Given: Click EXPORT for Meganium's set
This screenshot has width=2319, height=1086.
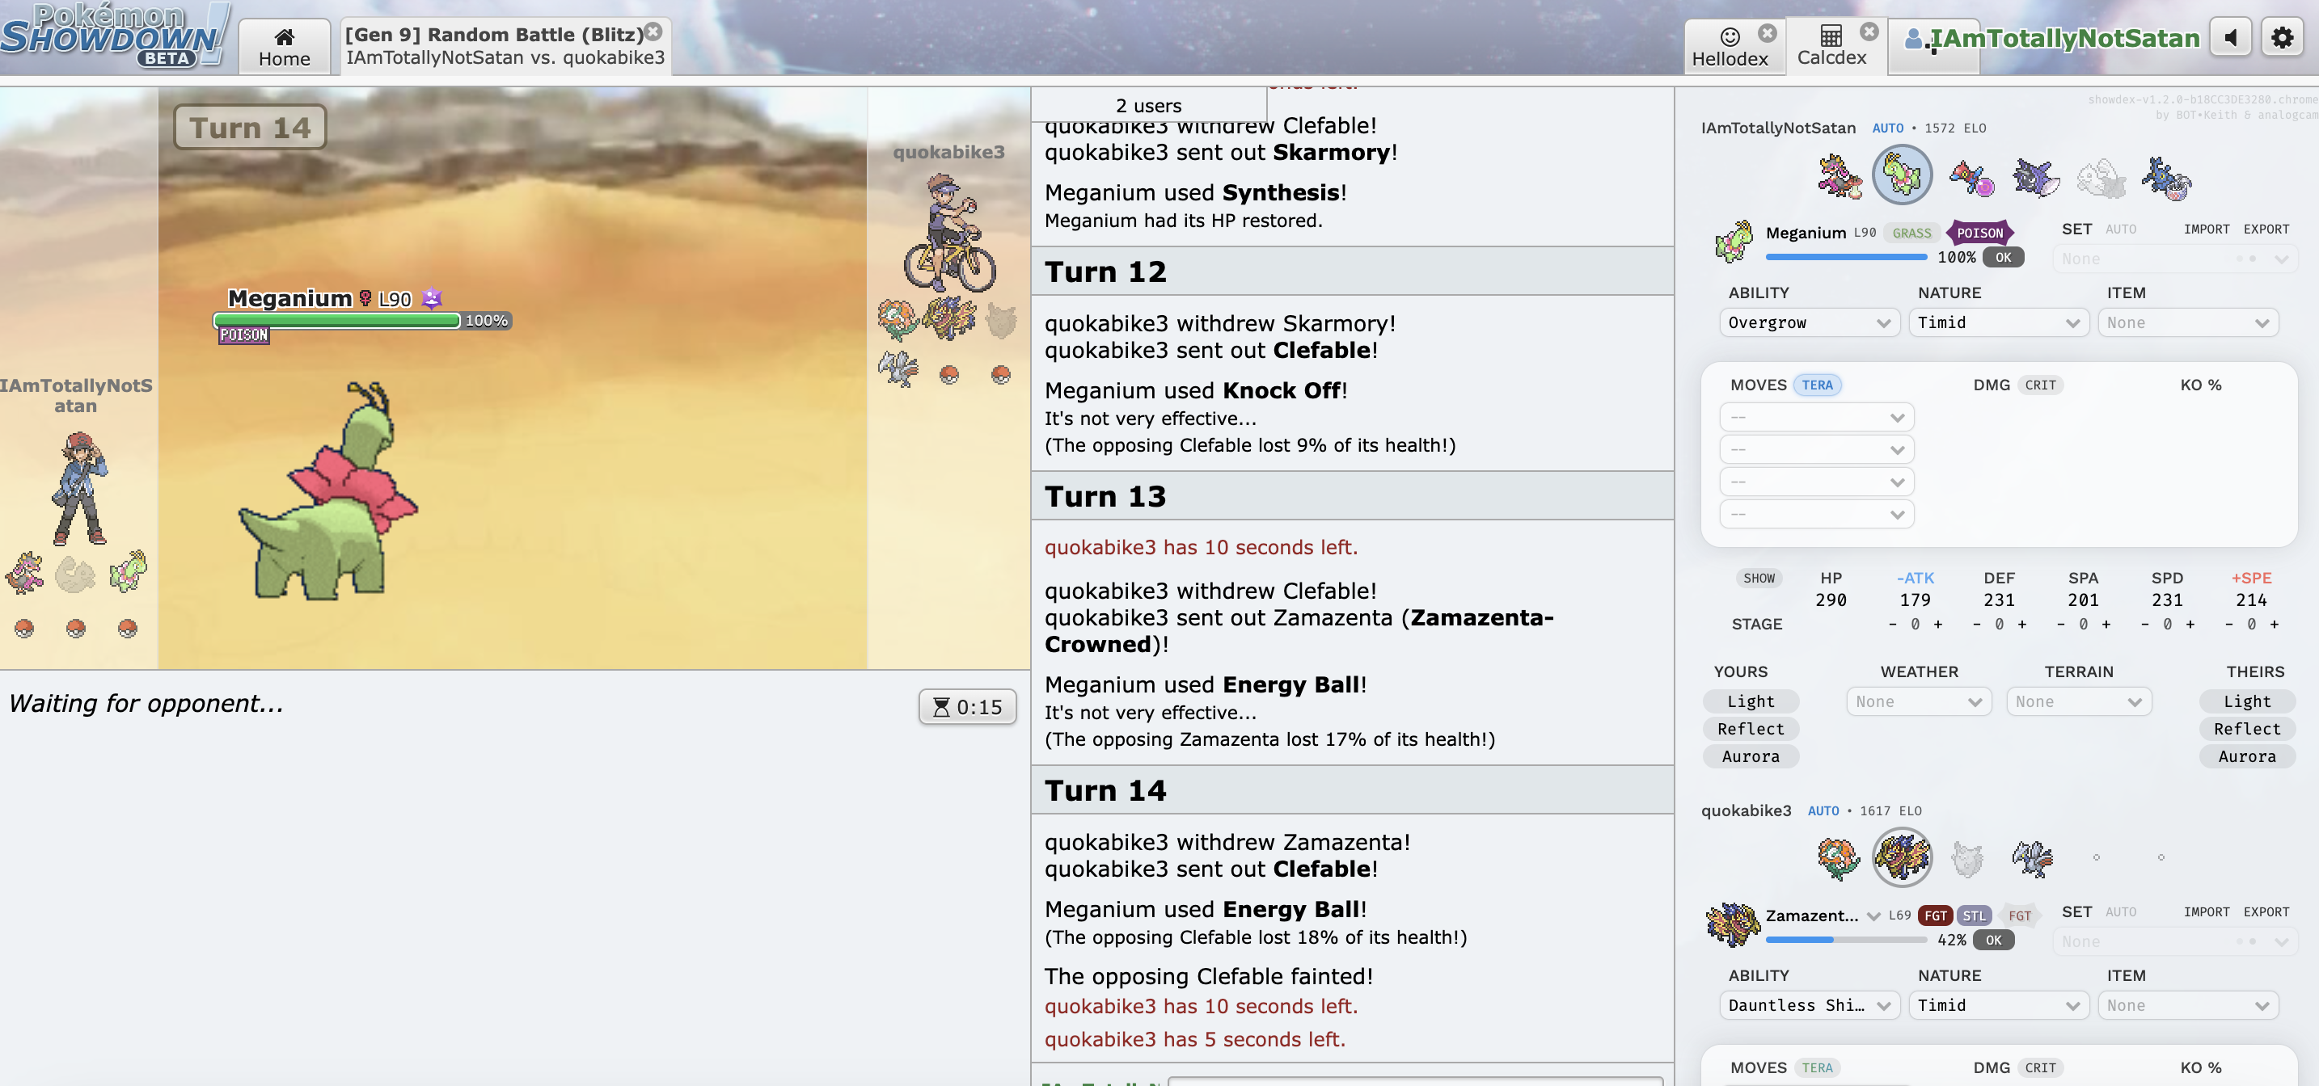Looking at the screenshot, I should tap(2265, 229).
